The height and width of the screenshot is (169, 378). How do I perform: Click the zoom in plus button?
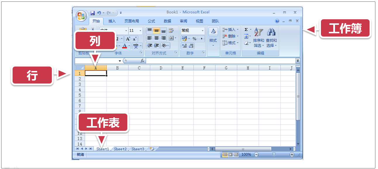pyautogui.click(x=292, y=154)
